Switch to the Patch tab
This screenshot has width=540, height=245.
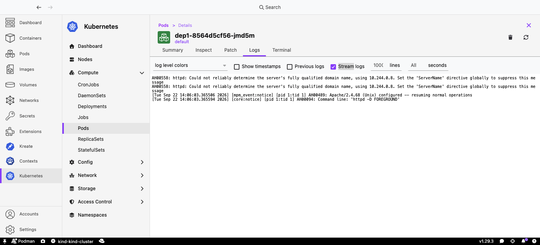(x=230, y=50)
